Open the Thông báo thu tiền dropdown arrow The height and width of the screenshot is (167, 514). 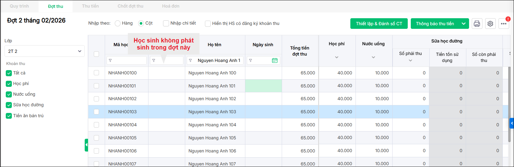[464, 24]
